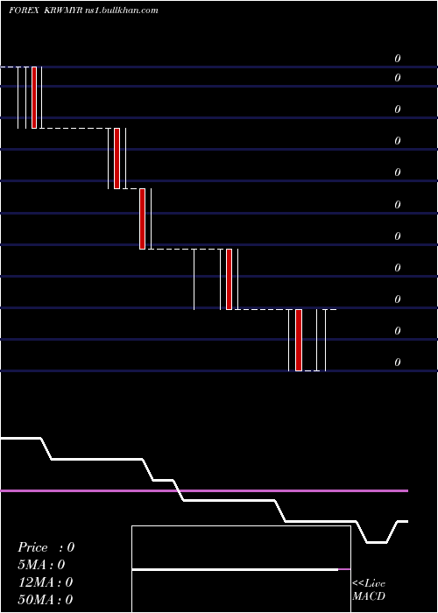
Task: Select the fourth red candlestick from the left
Action: [x=230, y=279]
